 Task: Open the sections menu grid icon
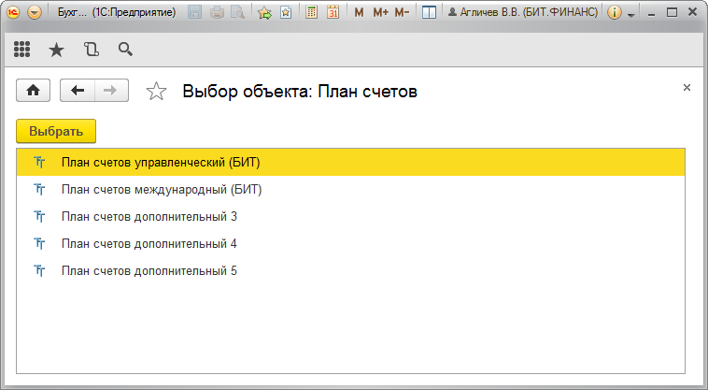21,51
